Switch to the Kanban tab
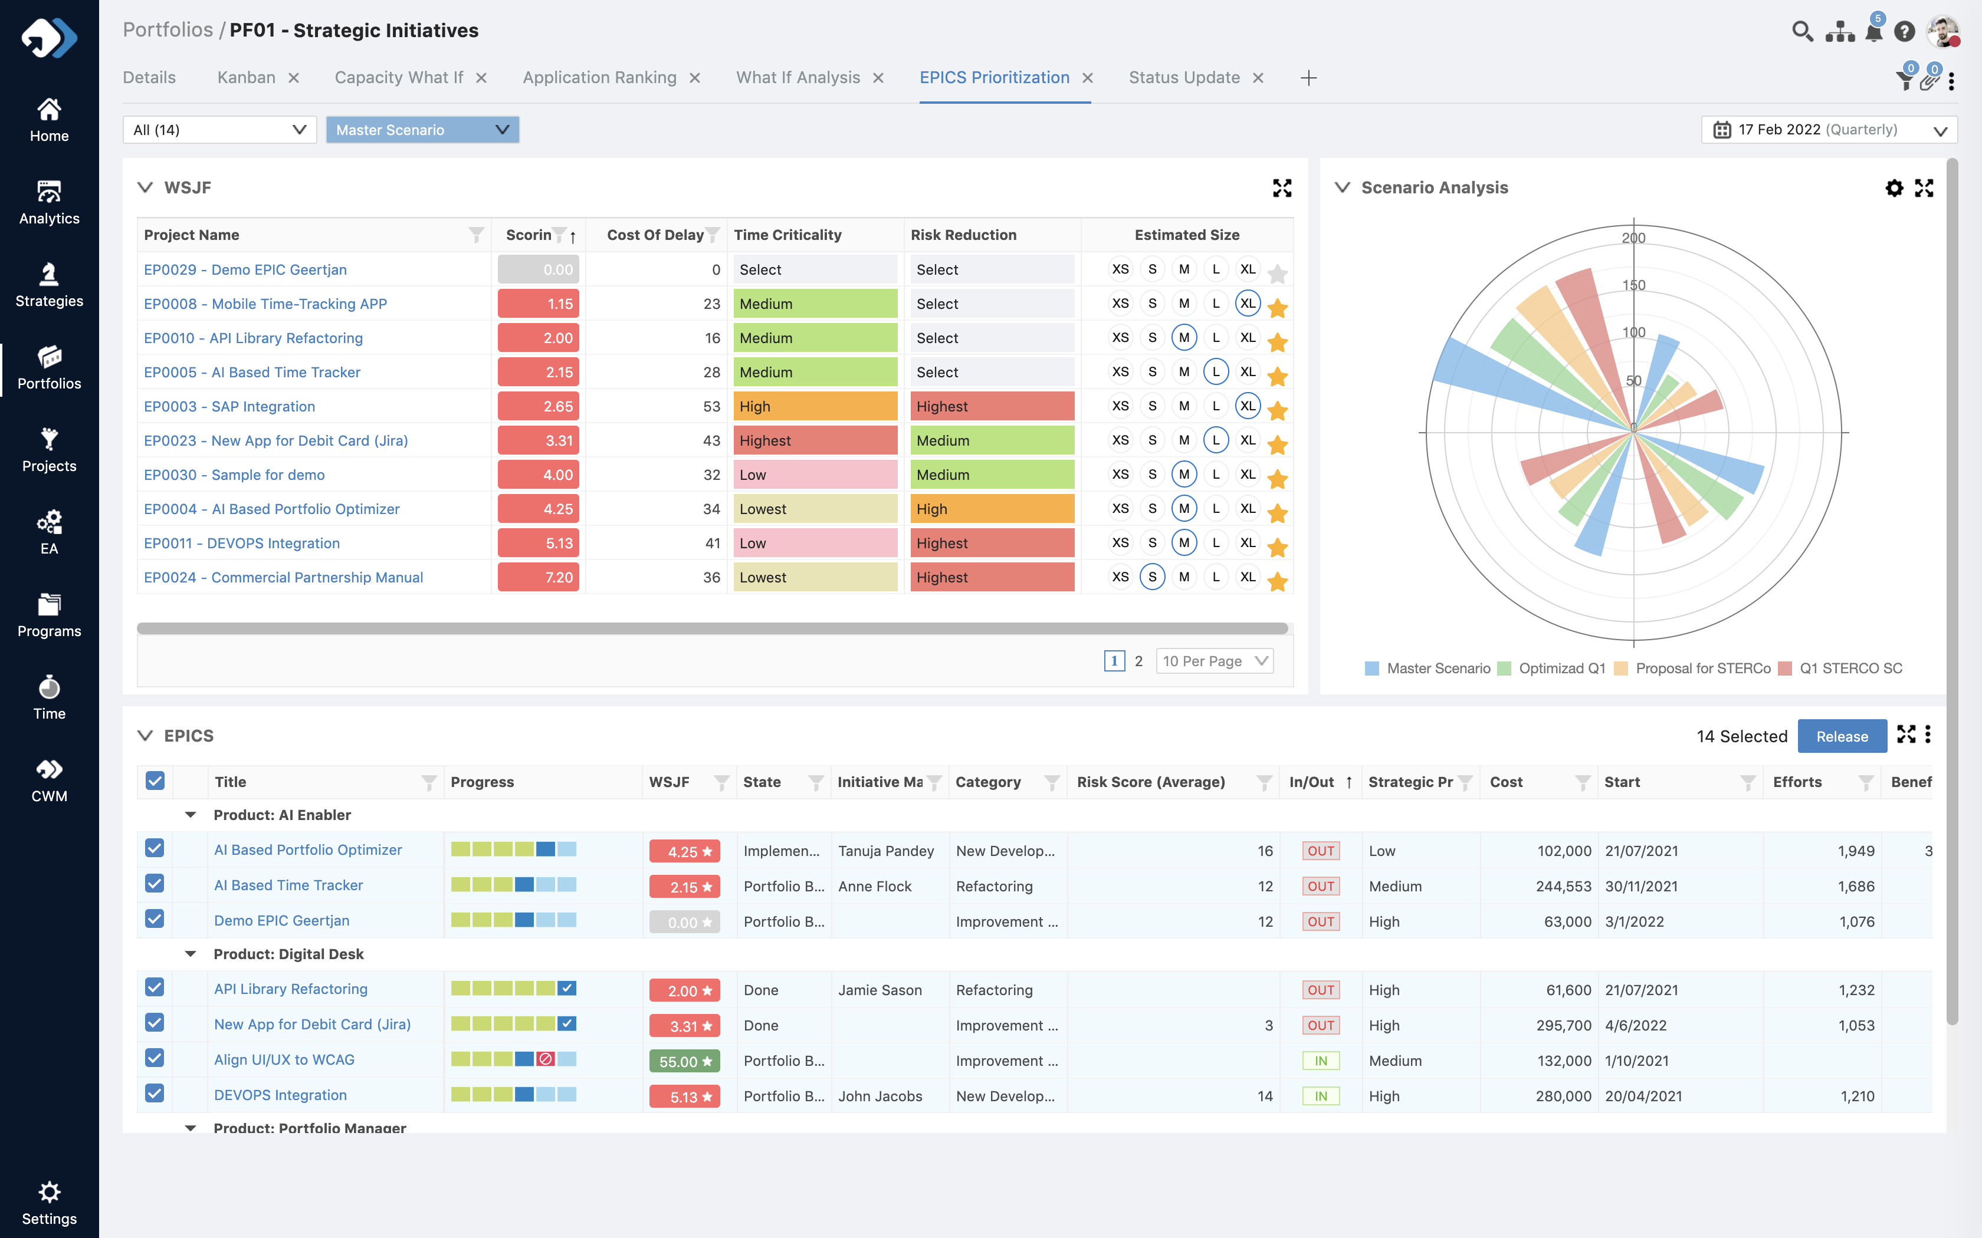1982x1238 pixels. pos(247,77)
